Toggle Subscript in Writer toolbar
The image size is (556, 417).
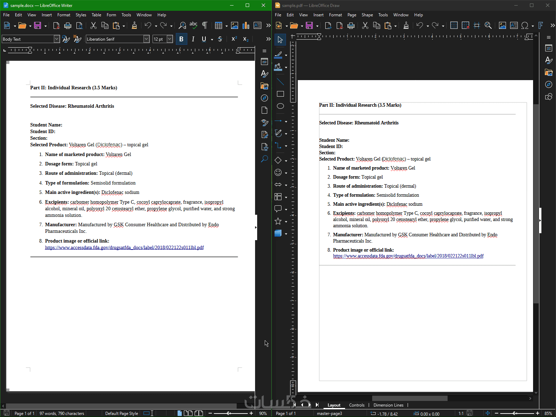pyautogui.click(x=246, y=39)
